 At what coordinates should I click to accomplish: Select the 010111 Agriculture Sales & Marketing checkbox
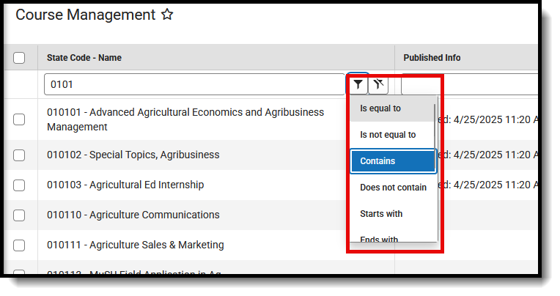[19, 245]
